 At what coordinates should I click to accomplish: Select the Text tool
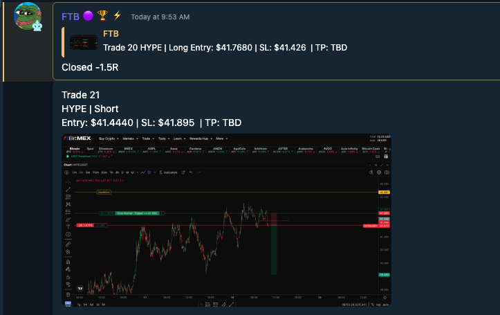pyautogui.click(x=68, y=227)
